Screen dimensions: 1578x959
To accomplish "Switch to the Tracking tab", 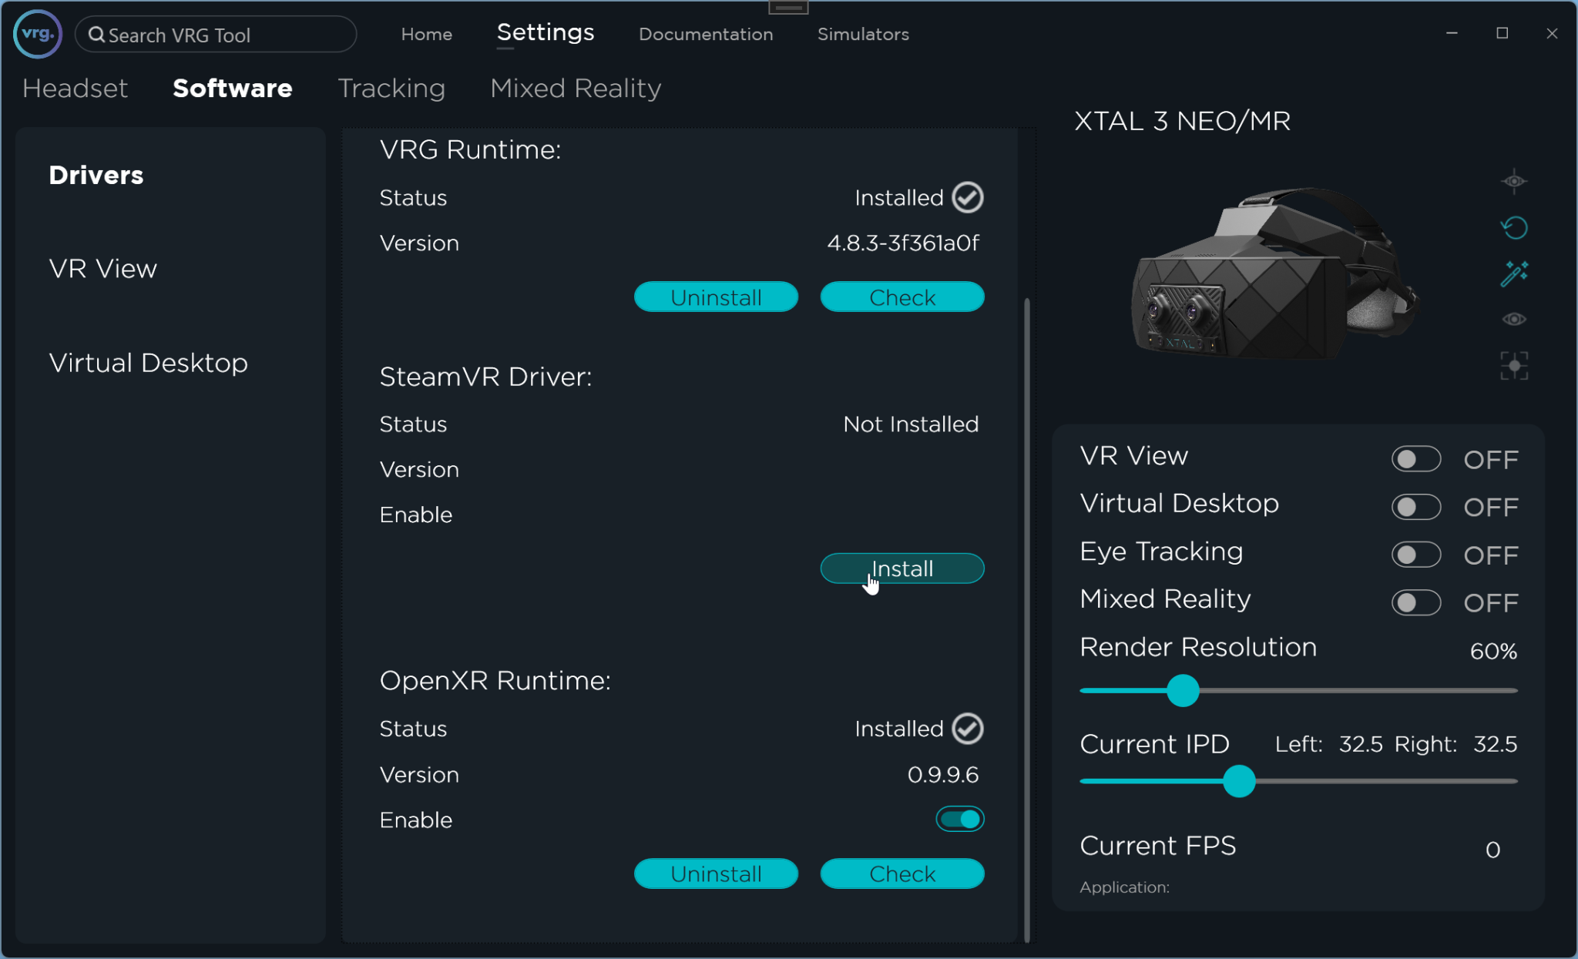I will coord(391,88).
